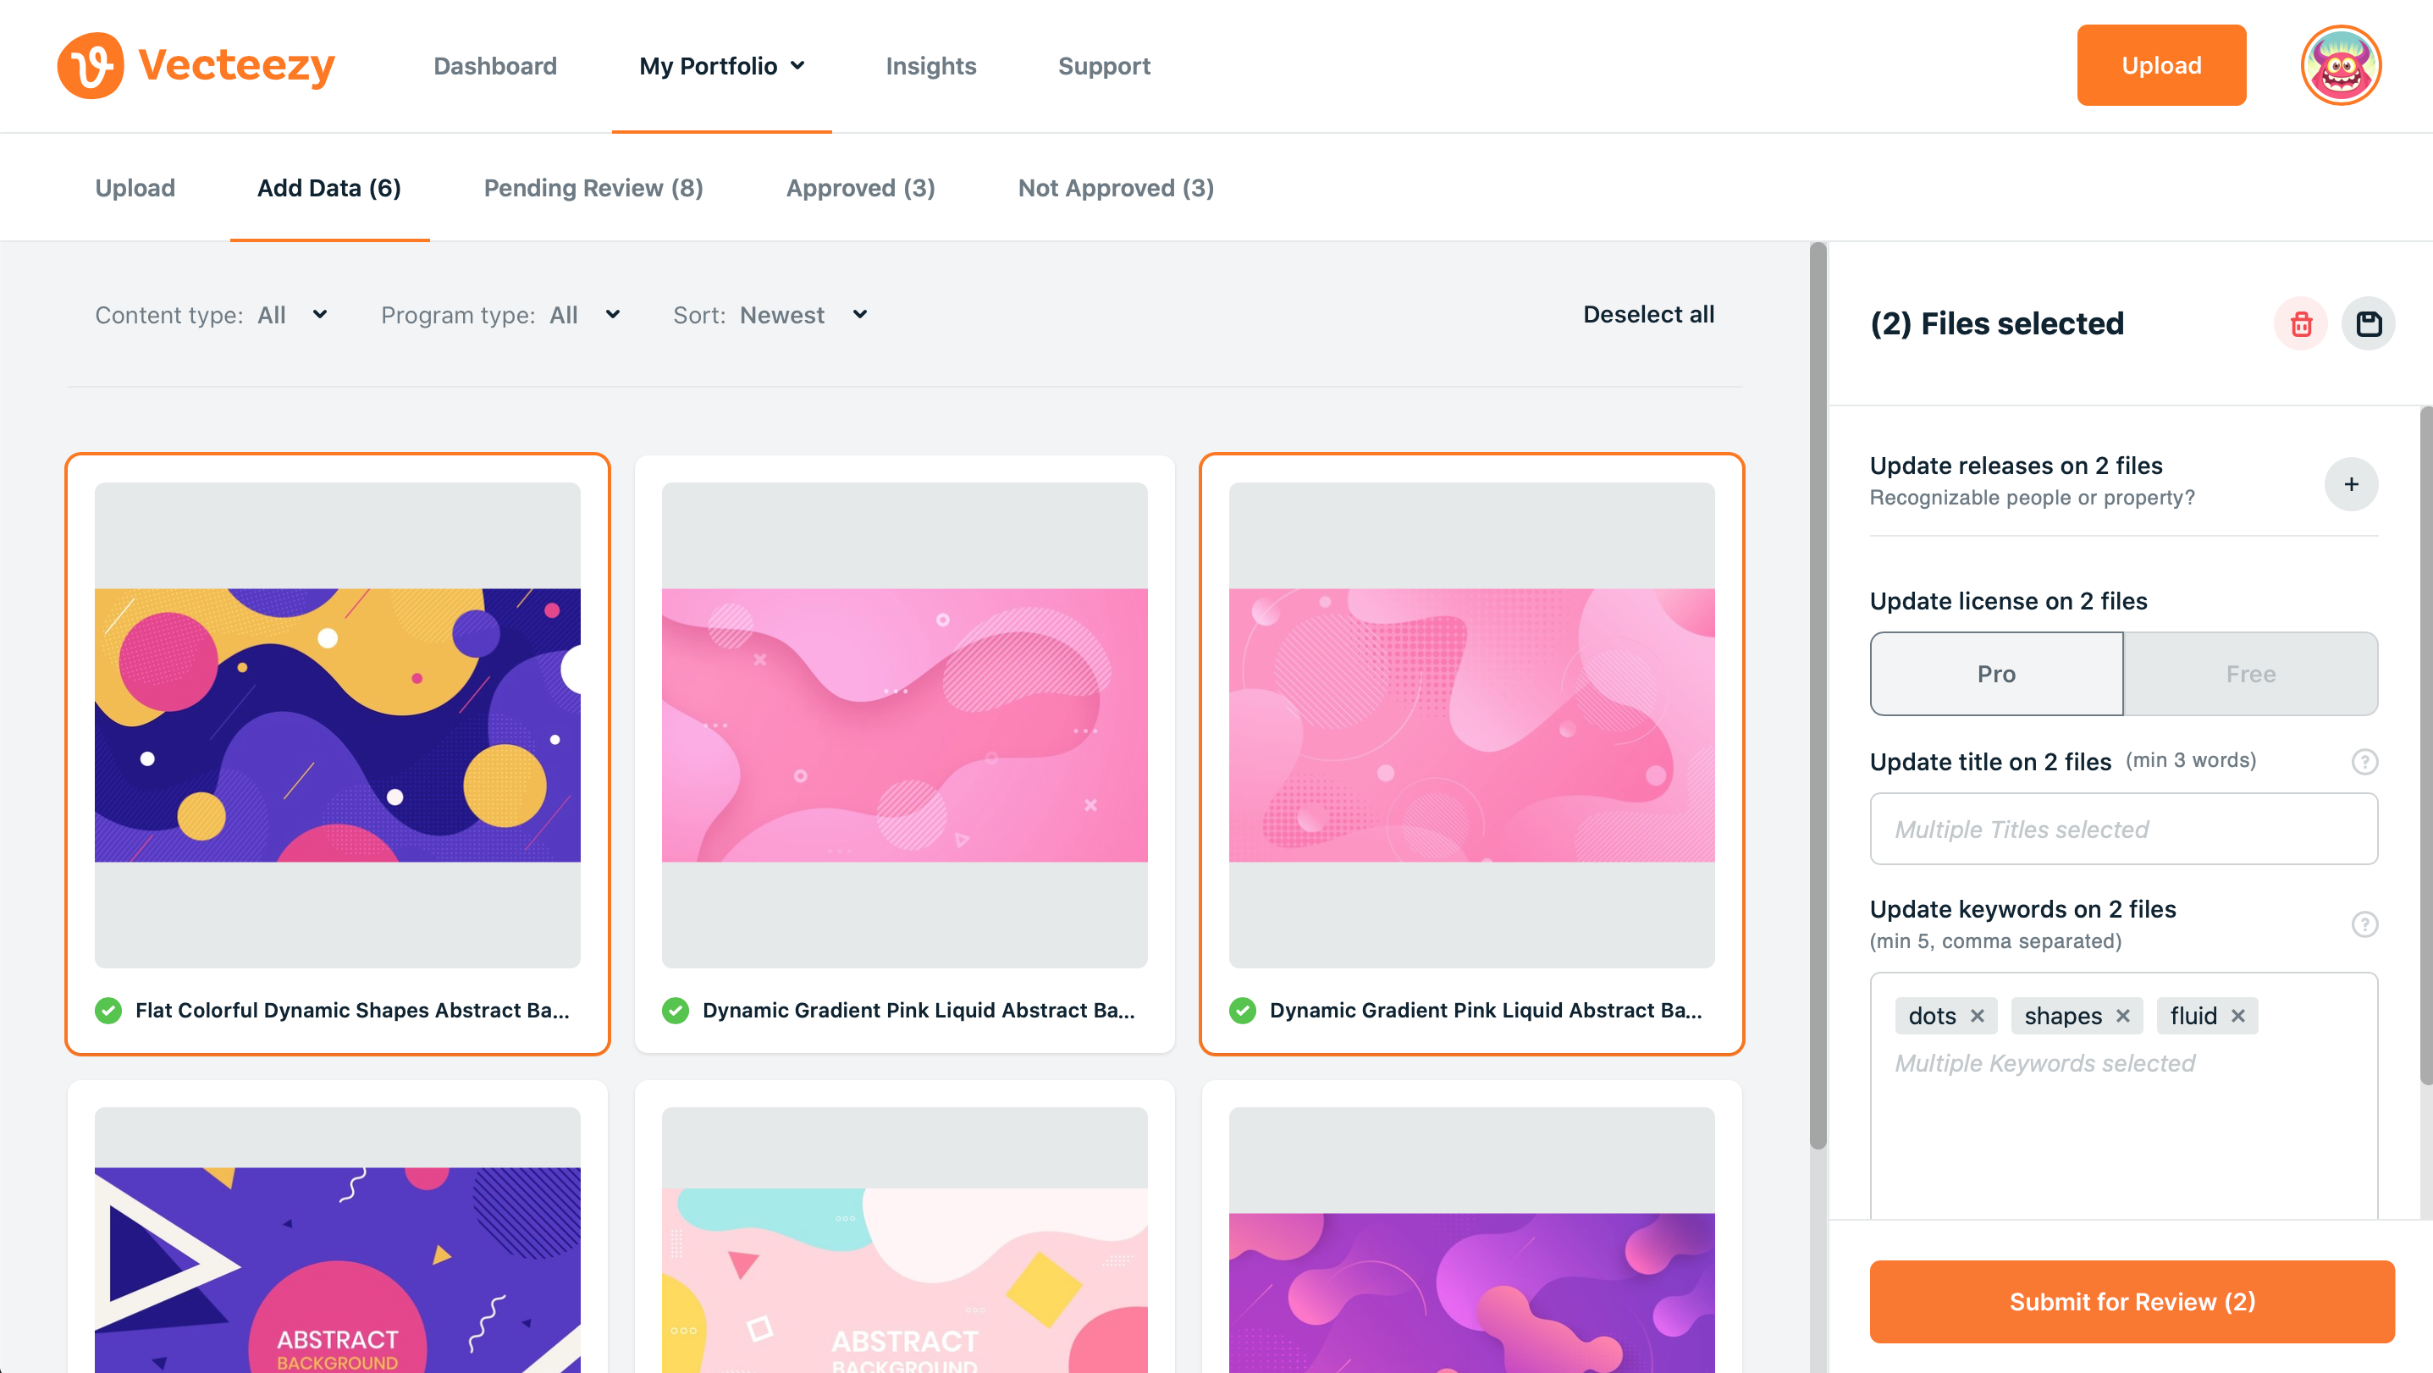Click the orange Upload button
The height and width of the screenshot is (1373, 2433).
click(2161, 65)
